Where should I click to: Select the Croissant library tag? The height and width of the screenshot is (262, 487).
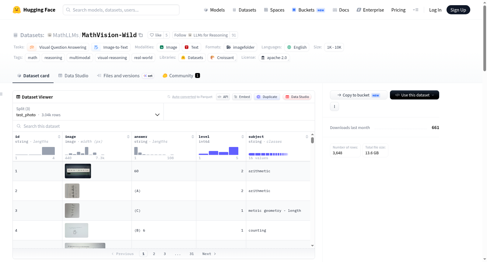tap(222, 58)
